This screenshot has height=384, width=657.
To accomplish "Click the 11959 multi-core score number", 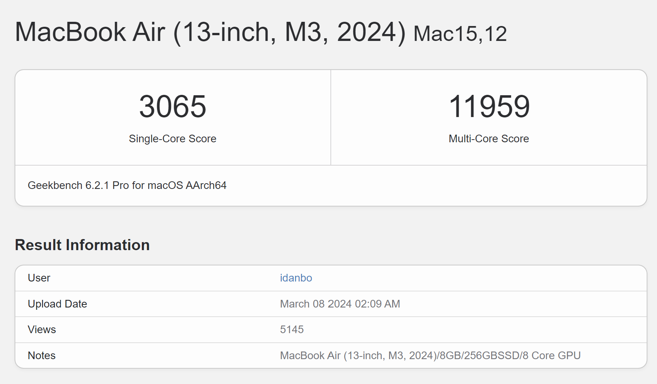I will point(489,106).
